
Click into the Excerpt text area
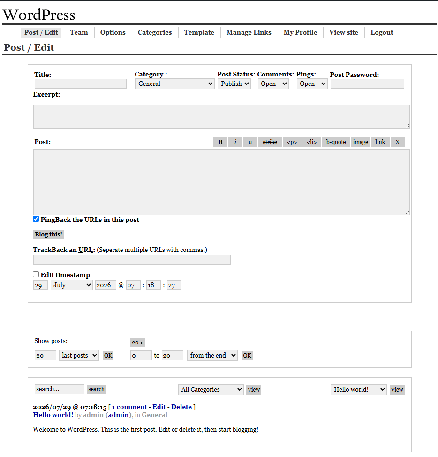221,116
